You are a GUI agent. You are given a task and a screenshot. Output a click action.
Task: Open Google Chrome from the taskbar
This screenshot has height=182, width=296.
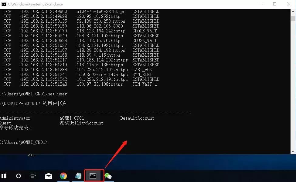tap(63, 176)
